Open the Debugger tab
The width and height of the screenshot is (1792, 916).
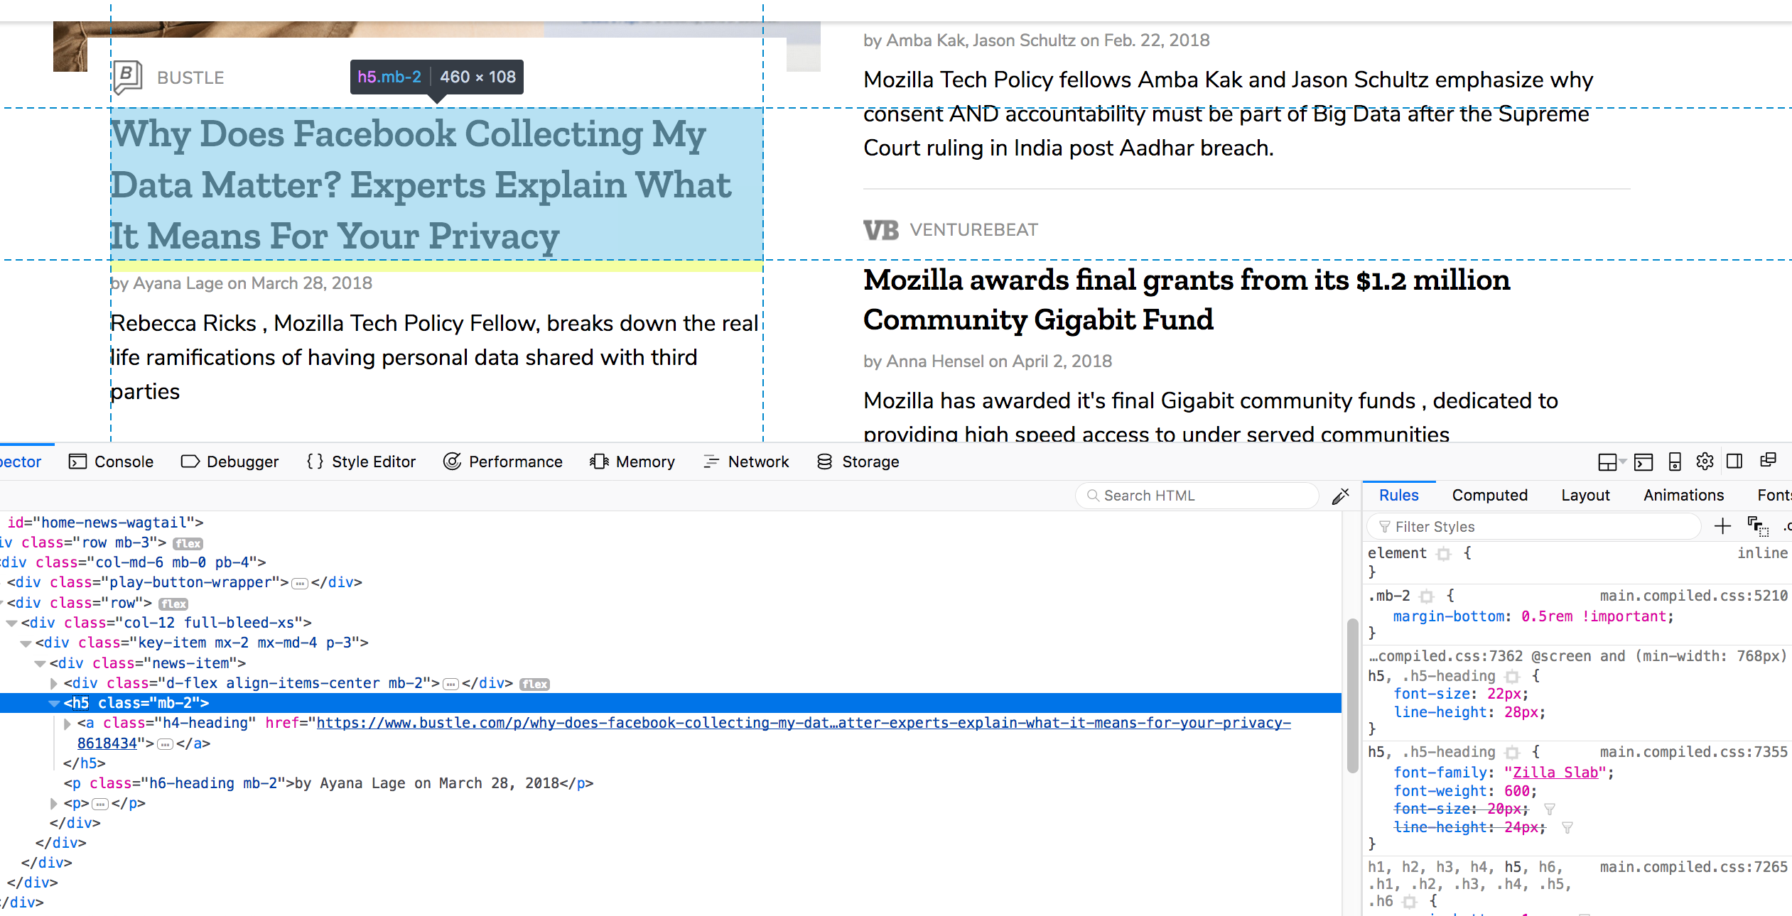(x=230, y=462)
